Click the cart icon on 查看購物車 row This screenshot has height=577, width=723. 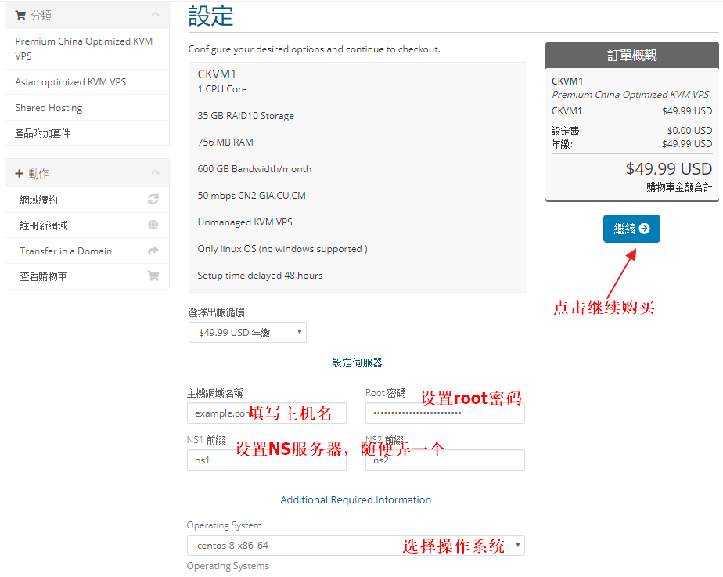[153, 276]
